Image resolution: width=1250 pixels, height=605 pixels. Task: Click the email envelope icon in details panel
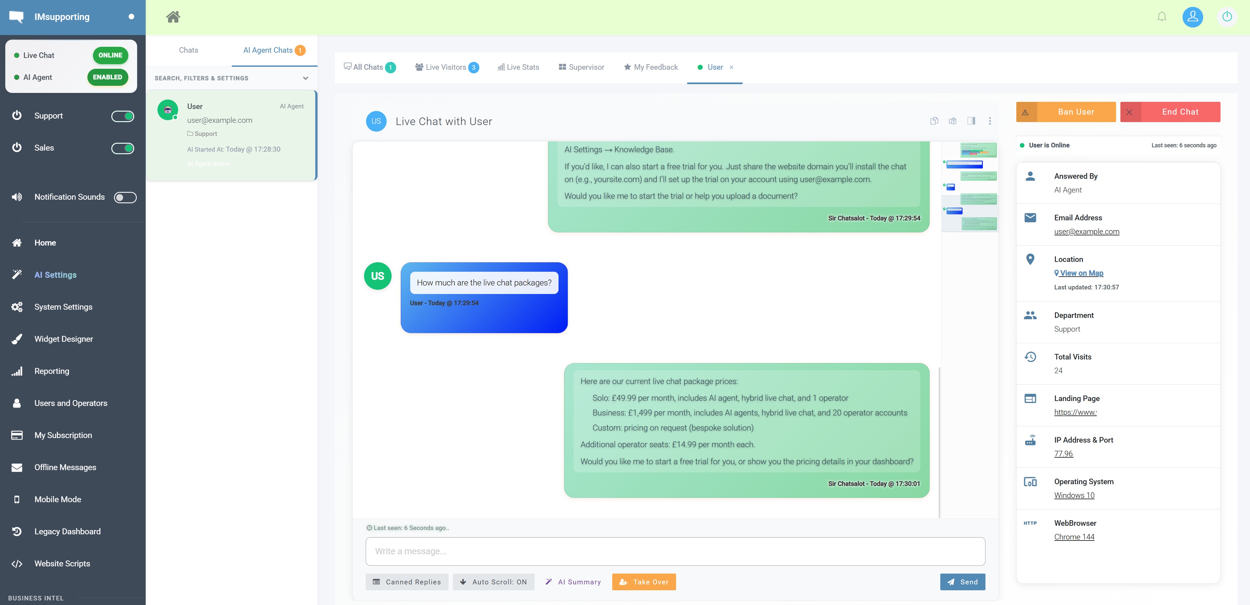[x=1030, y=217]
